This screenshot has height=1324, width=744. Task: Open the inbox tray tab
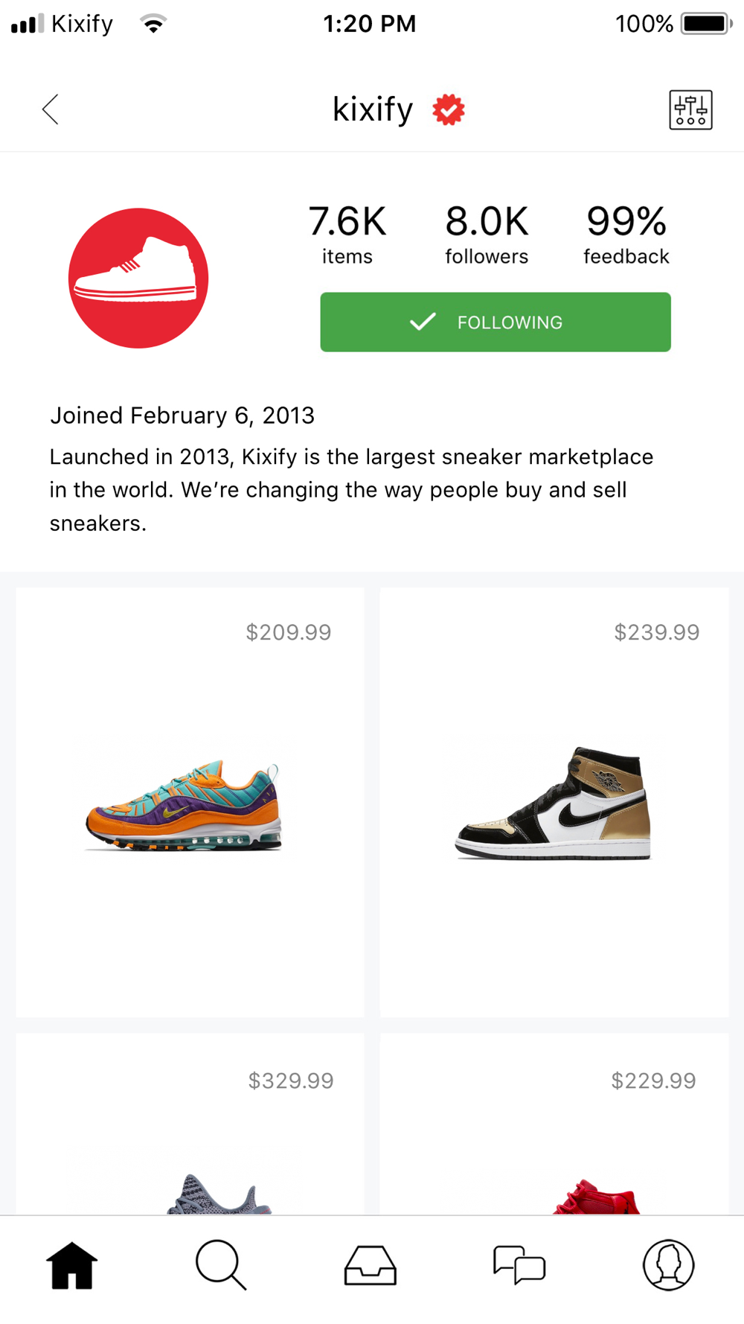pyautogui.click(x=370, y=1265)
